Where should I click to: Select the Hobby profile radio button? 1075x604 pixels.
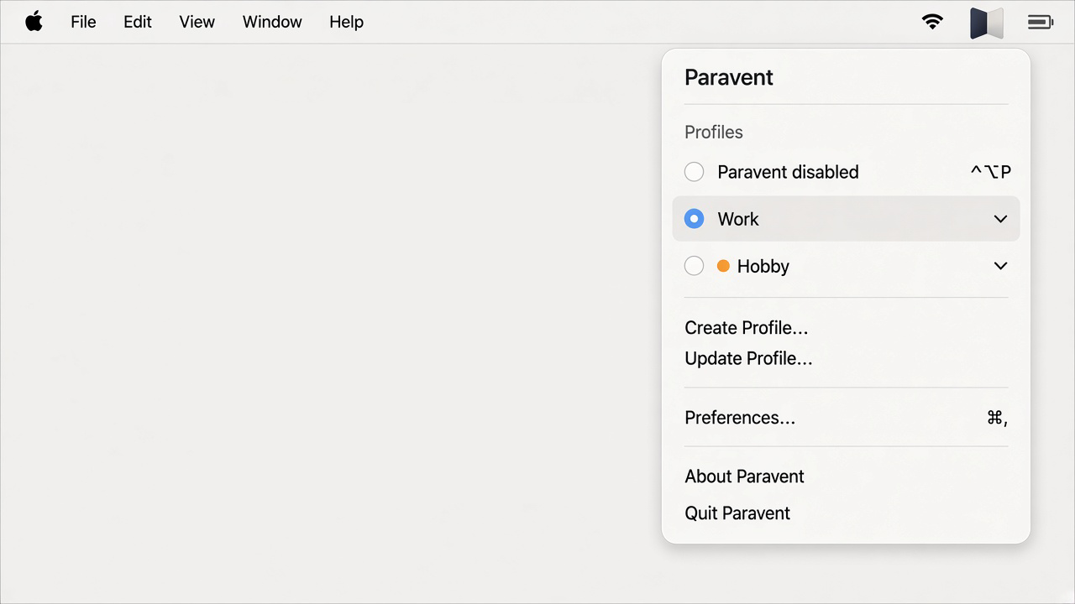point(694,266)
